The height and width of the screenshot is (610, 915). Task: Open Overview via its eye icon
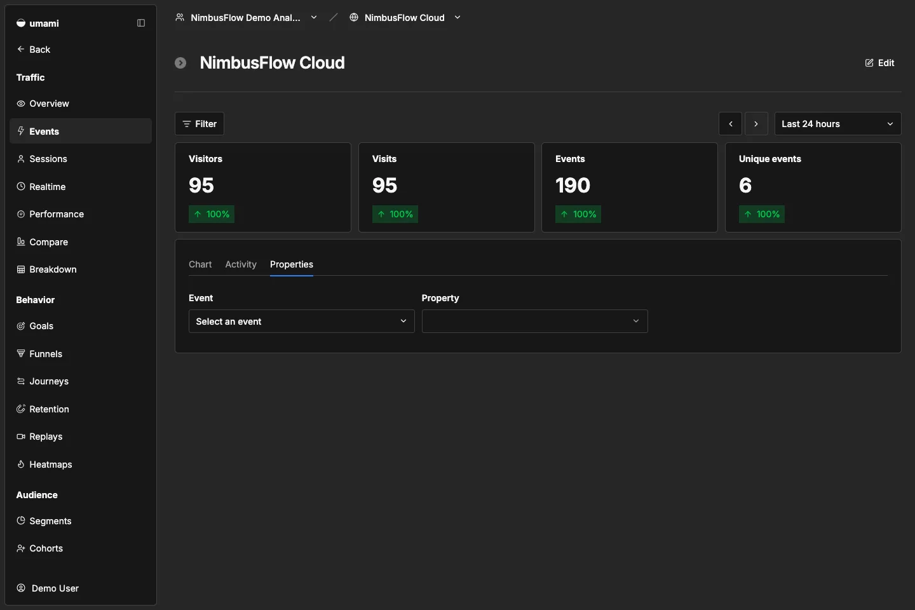pyautogui.click(x=21, y=104)
